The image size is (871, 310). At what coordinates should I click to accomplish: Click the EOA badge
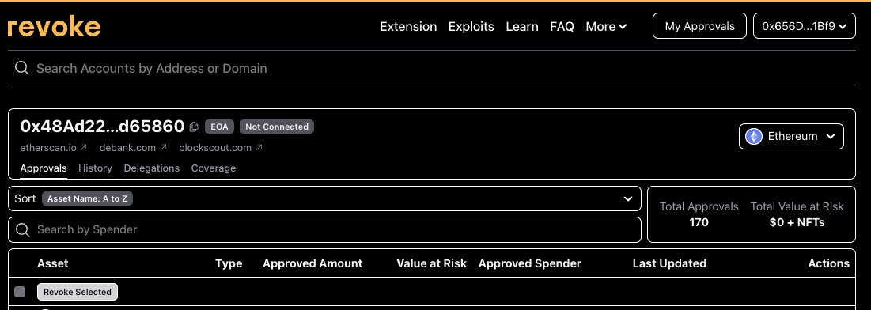point(219,127)
